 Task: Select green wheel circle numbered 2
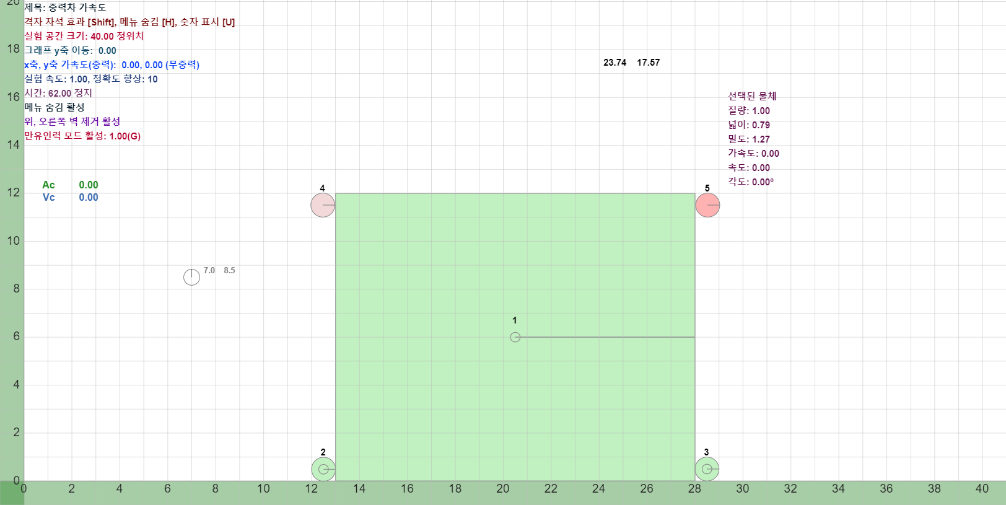coord(323,469)
